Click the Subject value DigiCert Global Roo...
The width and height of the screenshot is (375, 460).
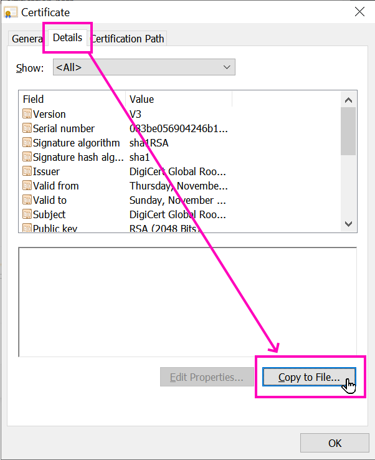[178, 214]
